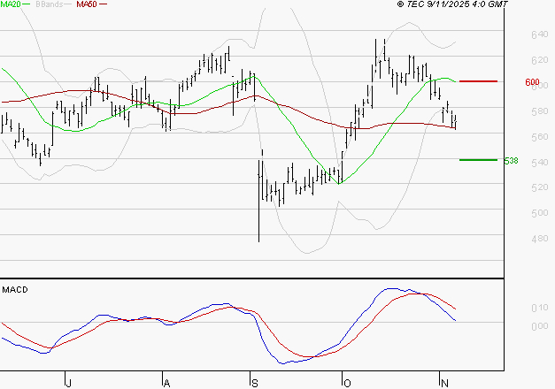Click the 540 price axis label

(540, 163)
